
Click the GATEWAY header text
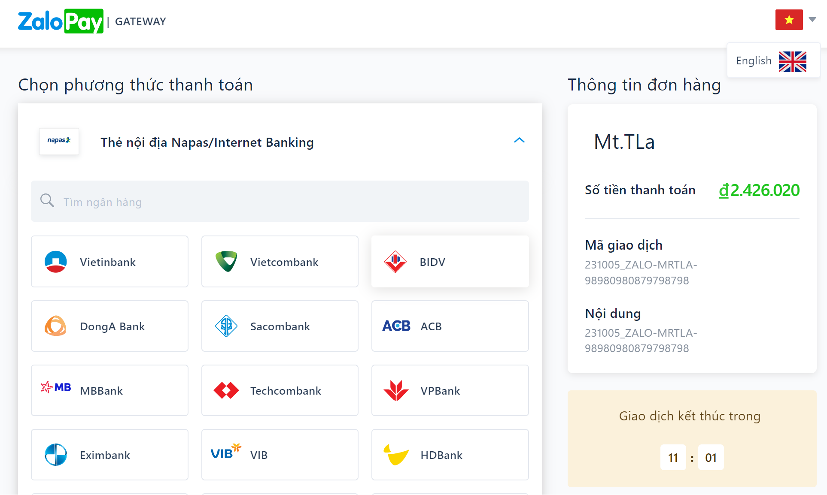[140, 21]
